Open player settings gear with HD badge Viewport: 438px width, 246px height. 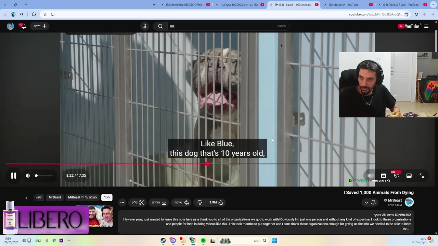click(396, 175)
